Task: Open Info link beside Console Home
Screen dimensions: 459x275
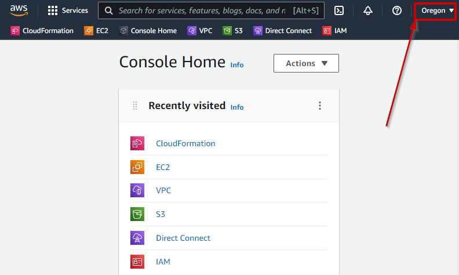Action: (237, 65)
